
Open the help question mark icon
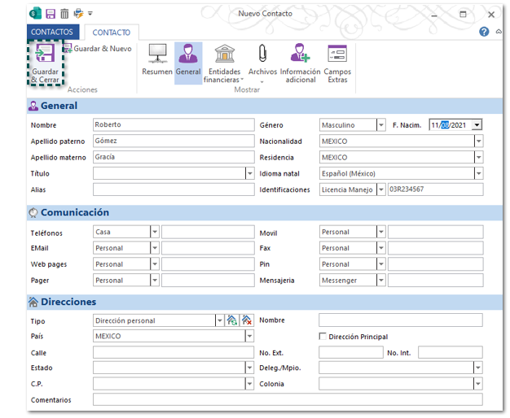(485, 33)
